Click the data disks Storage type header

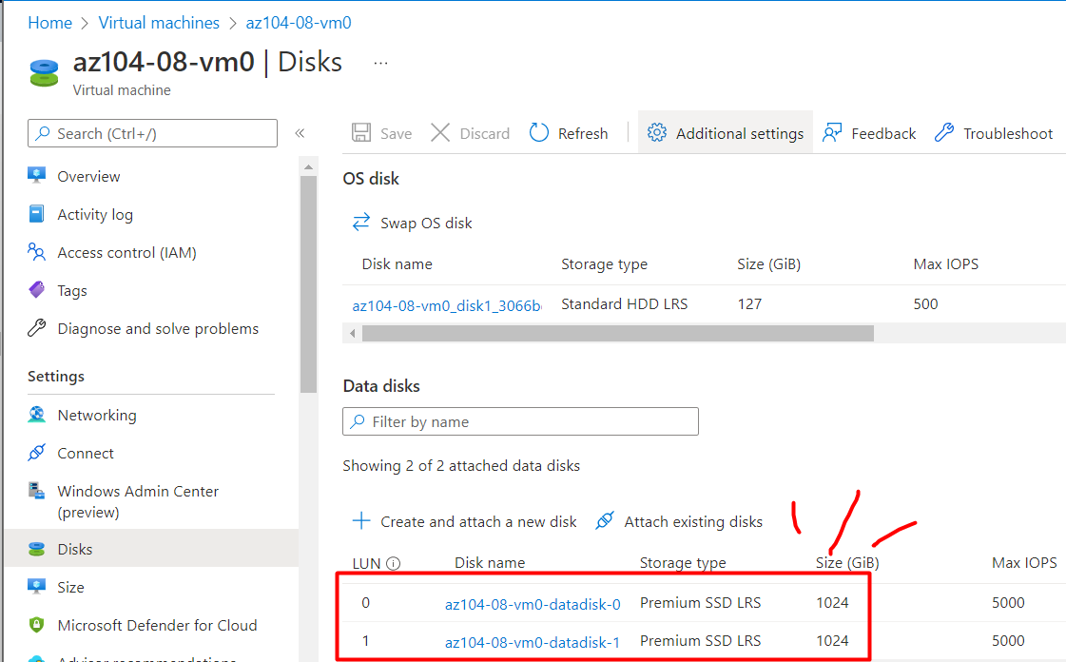point(683,563)
